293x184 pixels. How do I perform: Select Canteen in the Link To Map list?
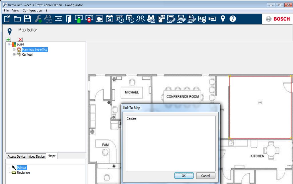[x=132, y=118]
